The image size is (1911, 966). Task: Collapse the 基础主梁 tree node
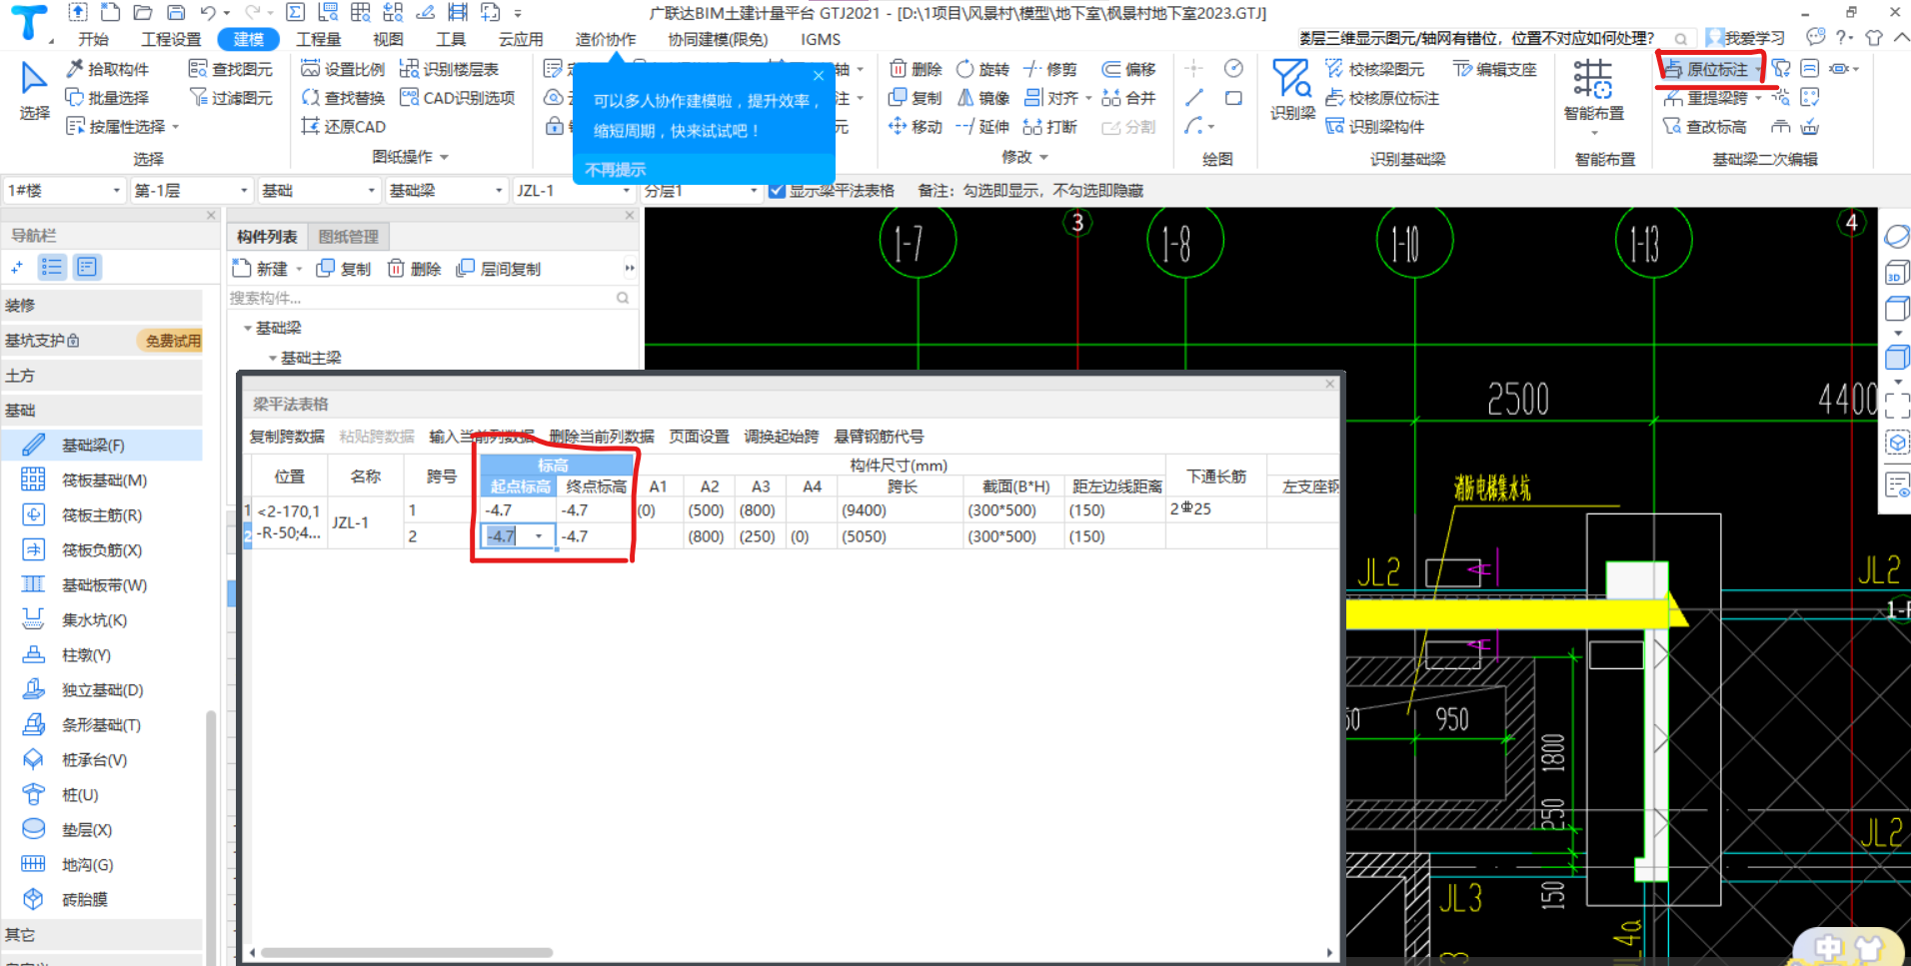tap(272, 359)
